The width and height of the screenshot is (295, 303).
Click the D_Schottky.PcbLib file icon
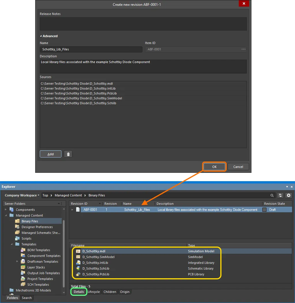tap(78, 274)
